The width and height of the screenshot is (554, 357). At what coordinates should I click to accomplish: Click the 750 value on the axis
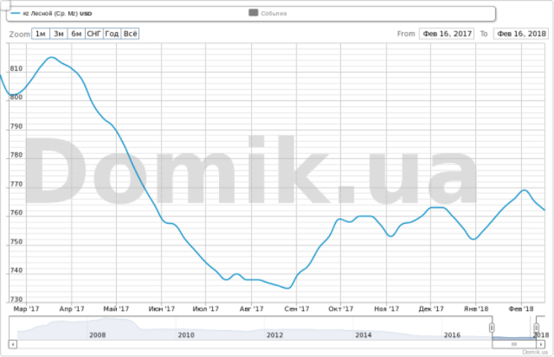click(x=16, y=242)
